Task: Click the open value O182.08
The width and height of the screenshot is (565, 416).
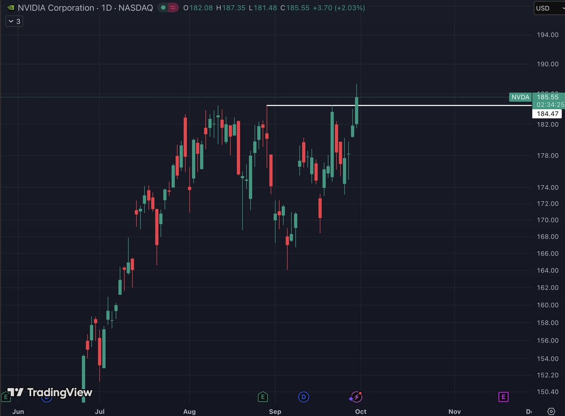Action: pyautogui.click(x=198, y=8)
